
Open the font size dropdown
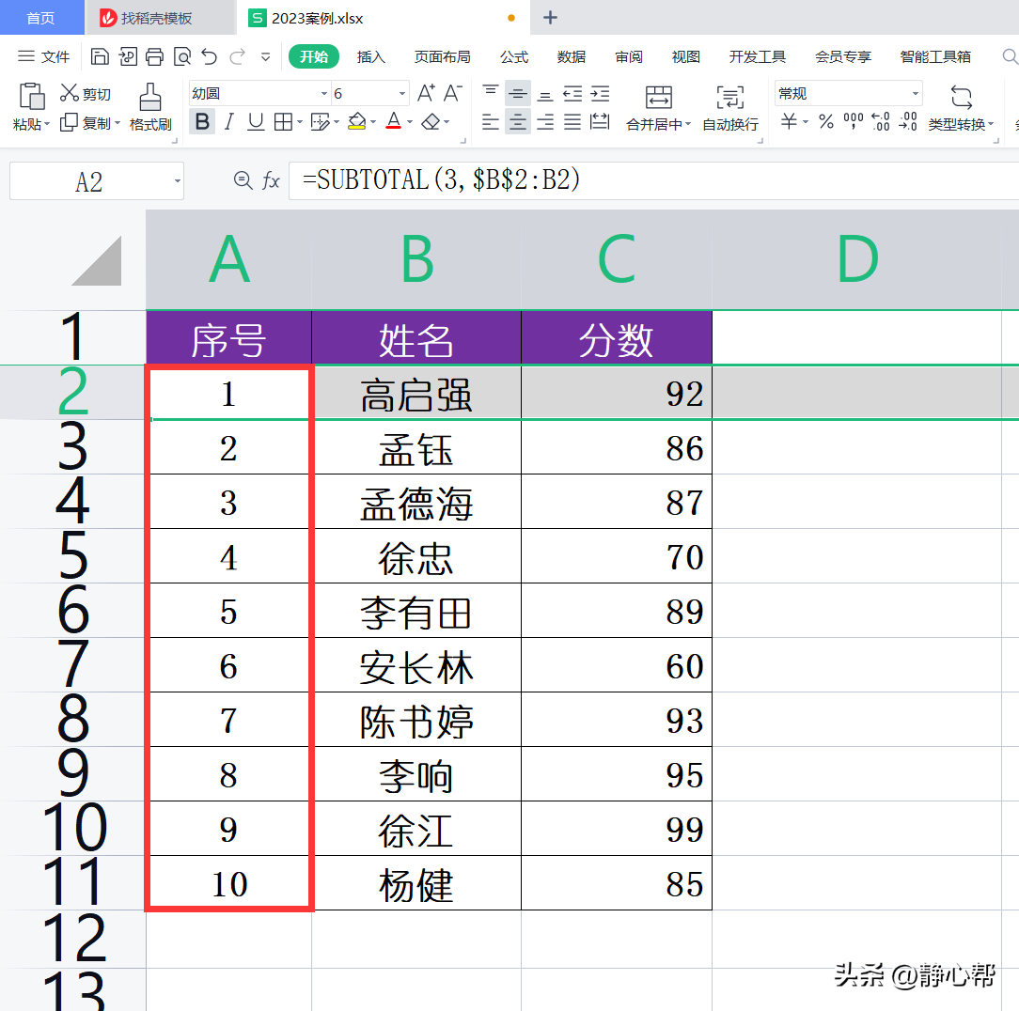point(402,94)
